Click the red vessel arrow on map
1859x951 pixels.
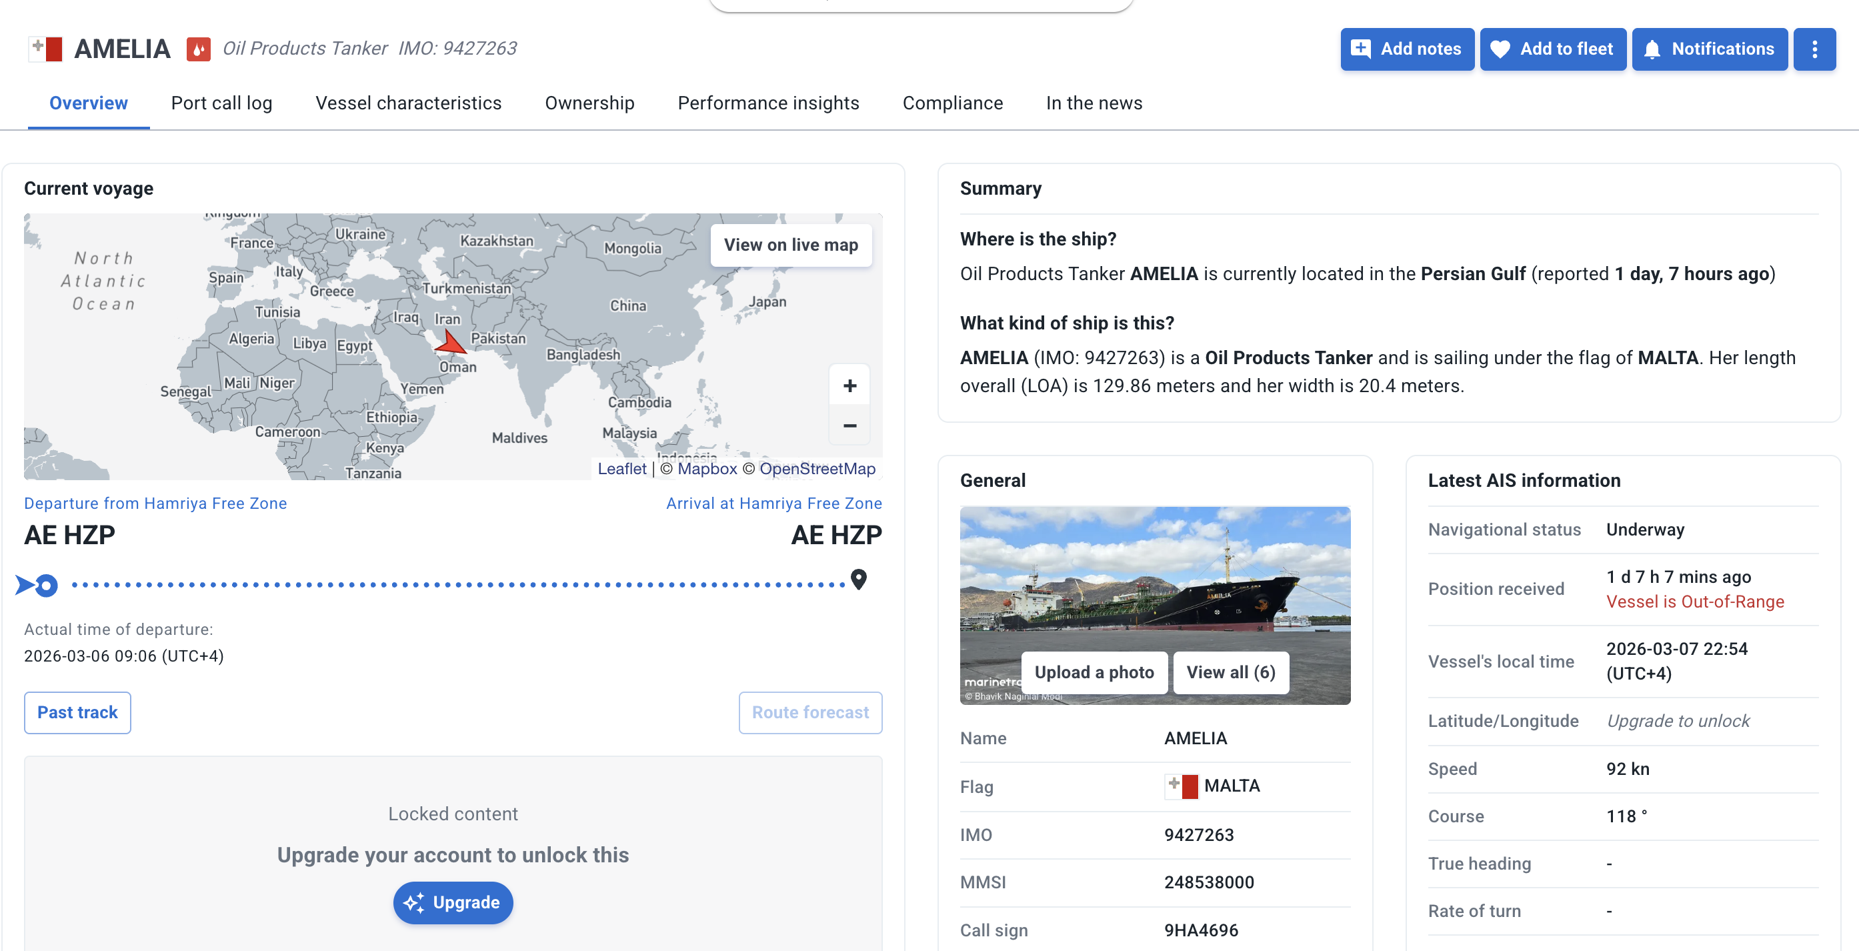pyautogui.click(x=451, y=343)
